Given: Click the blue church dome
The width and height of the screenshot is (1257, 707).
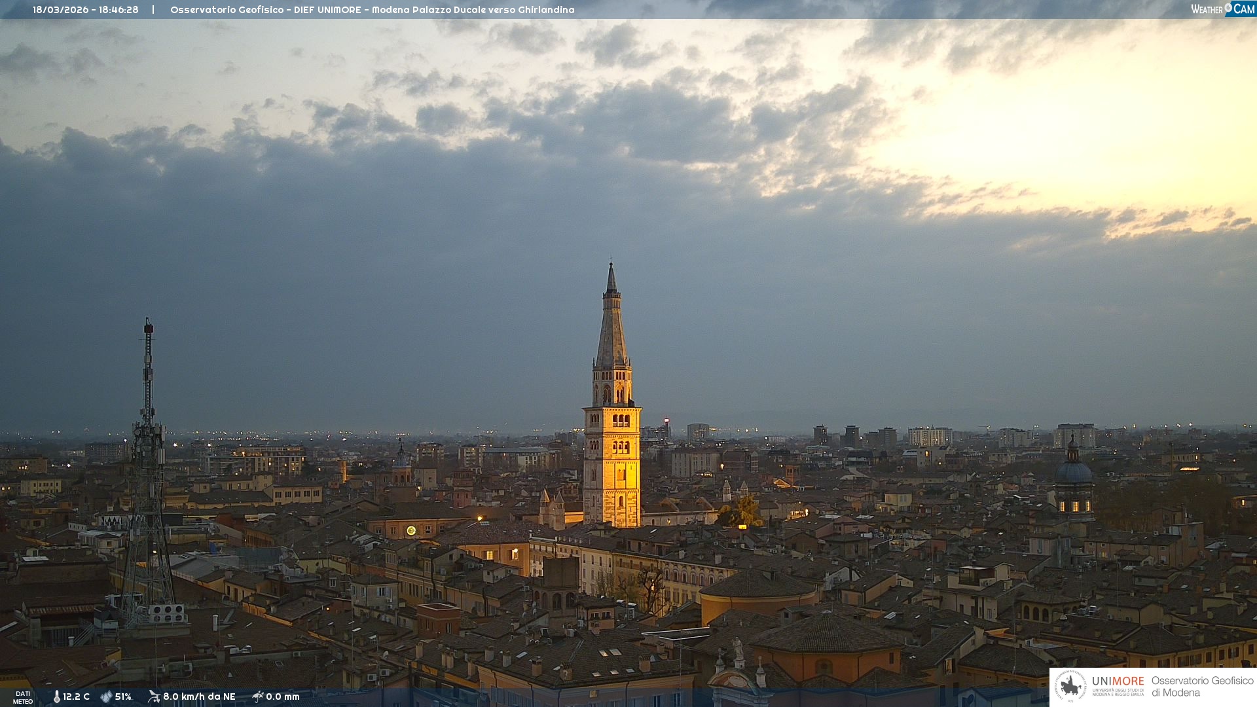Looking at the screenshot, I should pyautogui.click(x=1074, y=471).
